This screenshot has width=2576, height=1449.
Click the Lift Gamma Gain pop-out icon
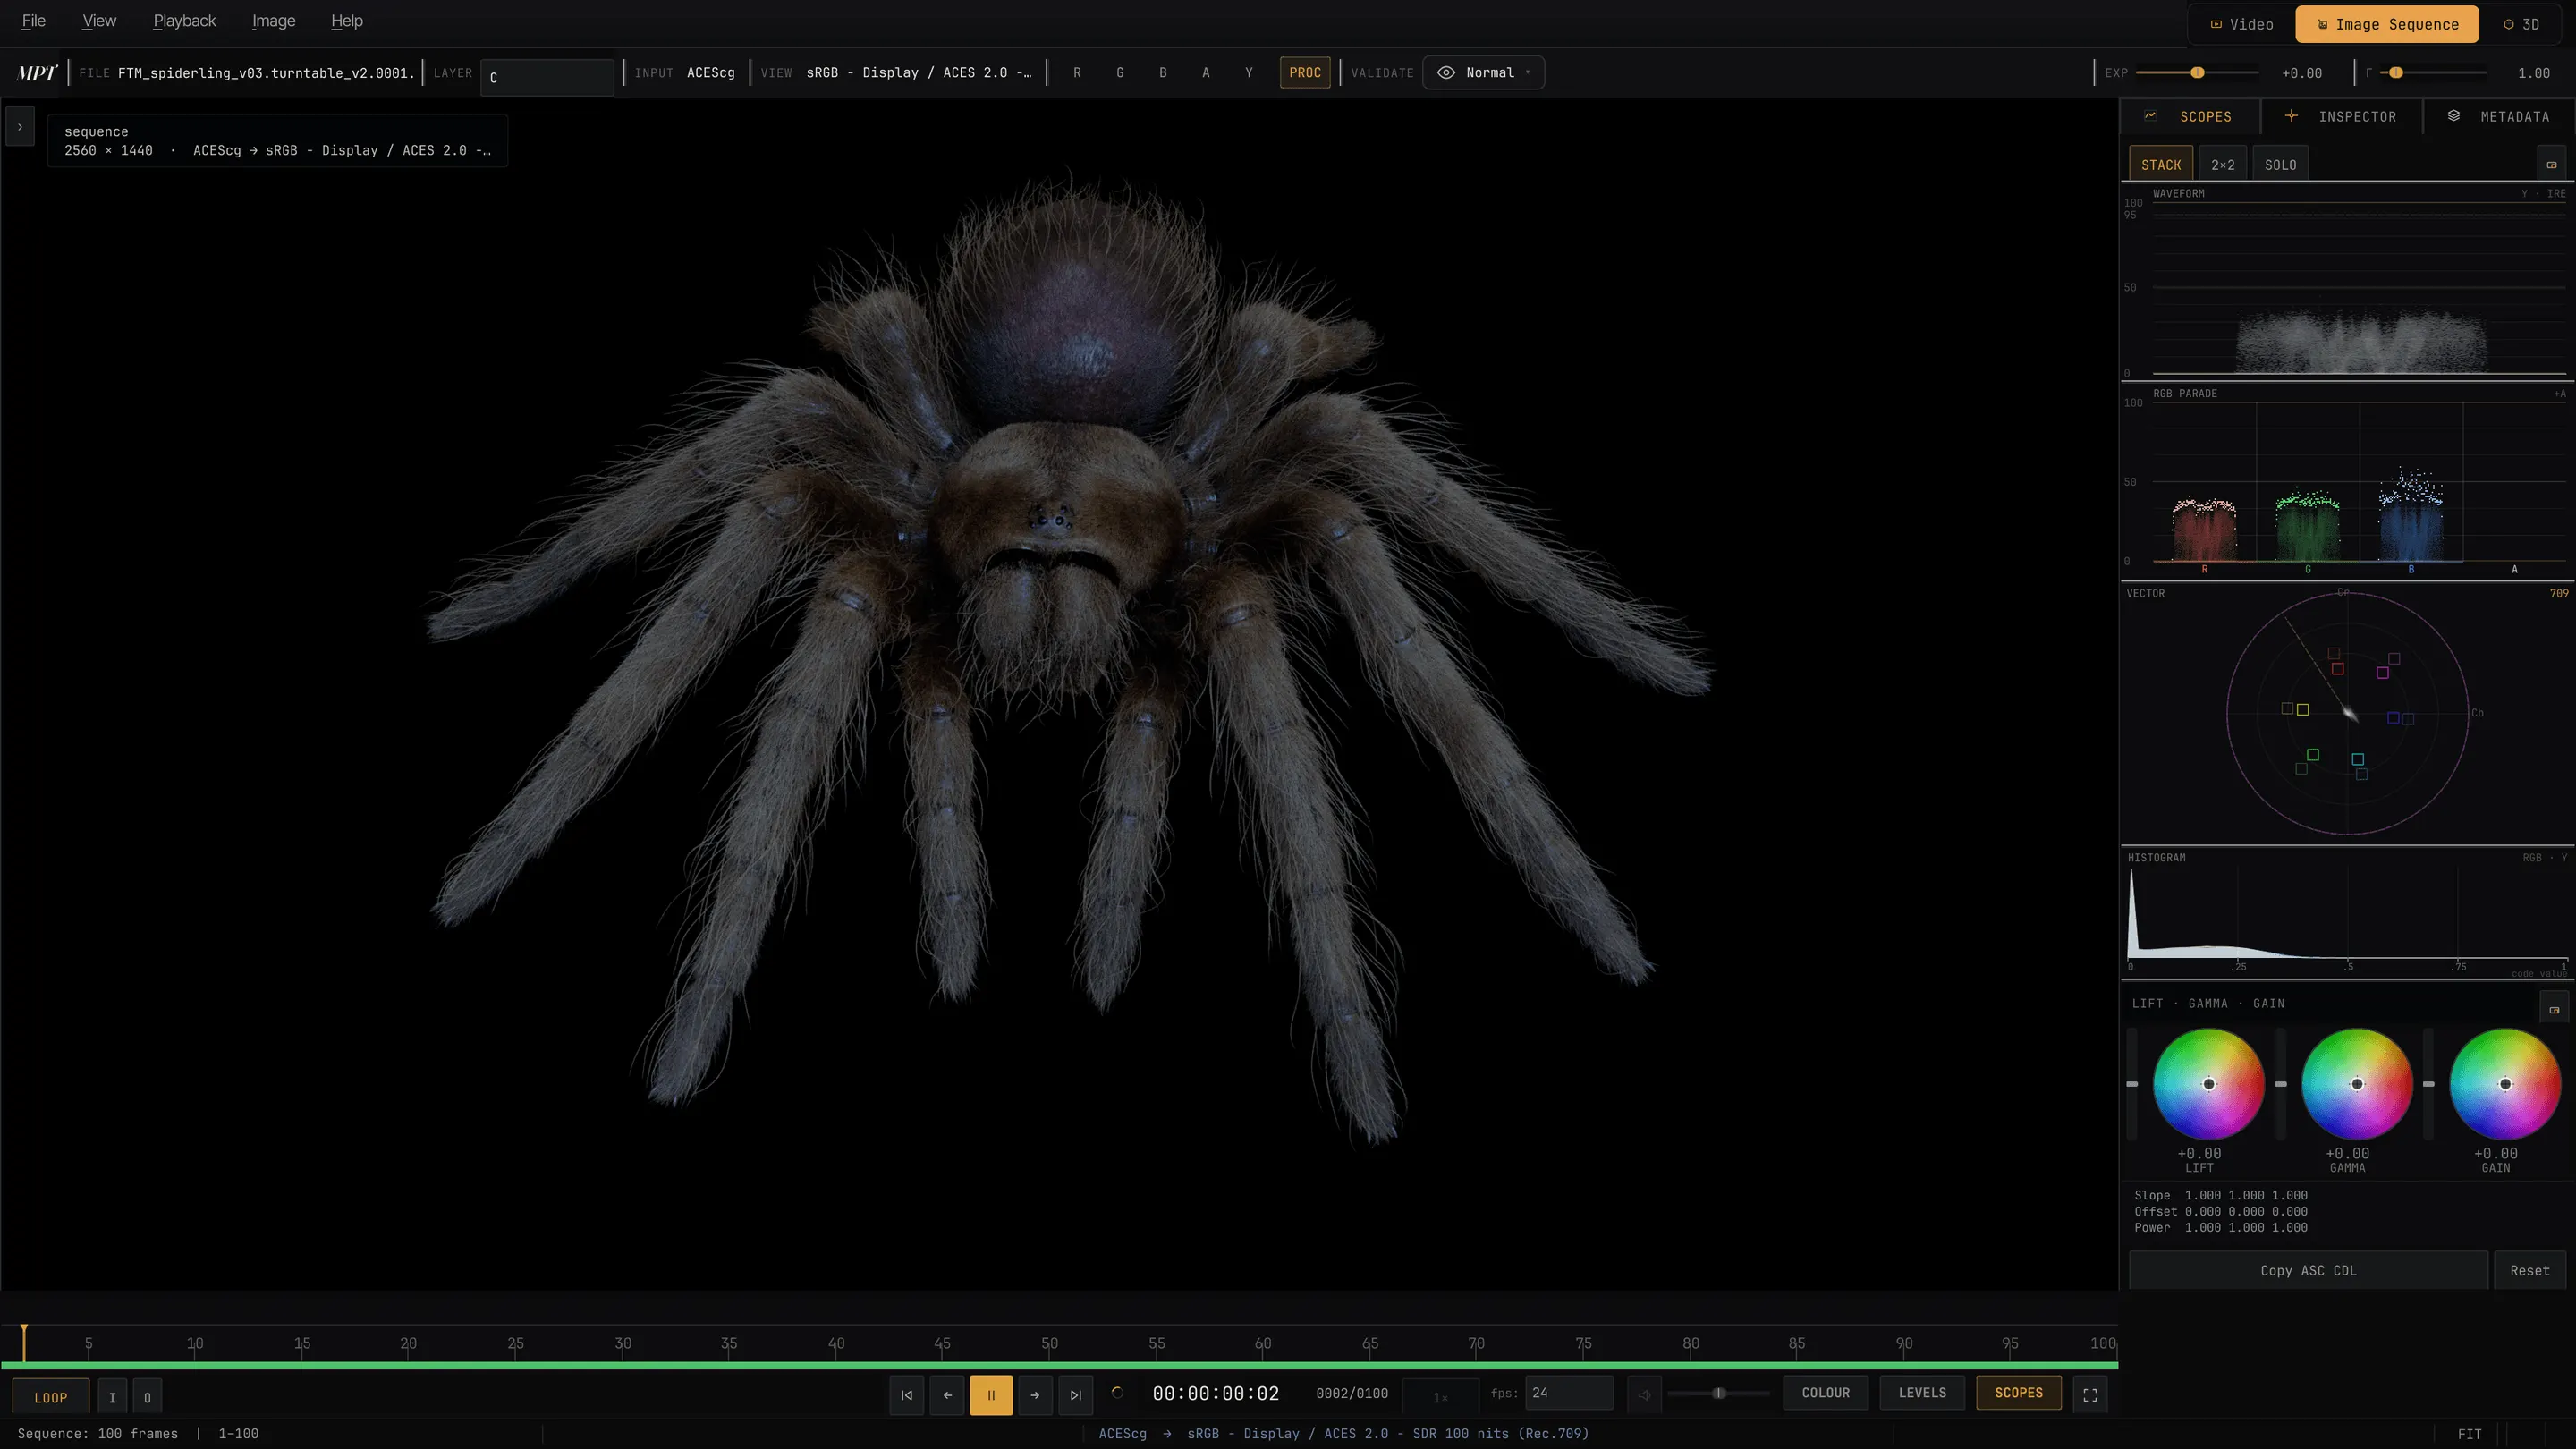pos(2554,1009)
